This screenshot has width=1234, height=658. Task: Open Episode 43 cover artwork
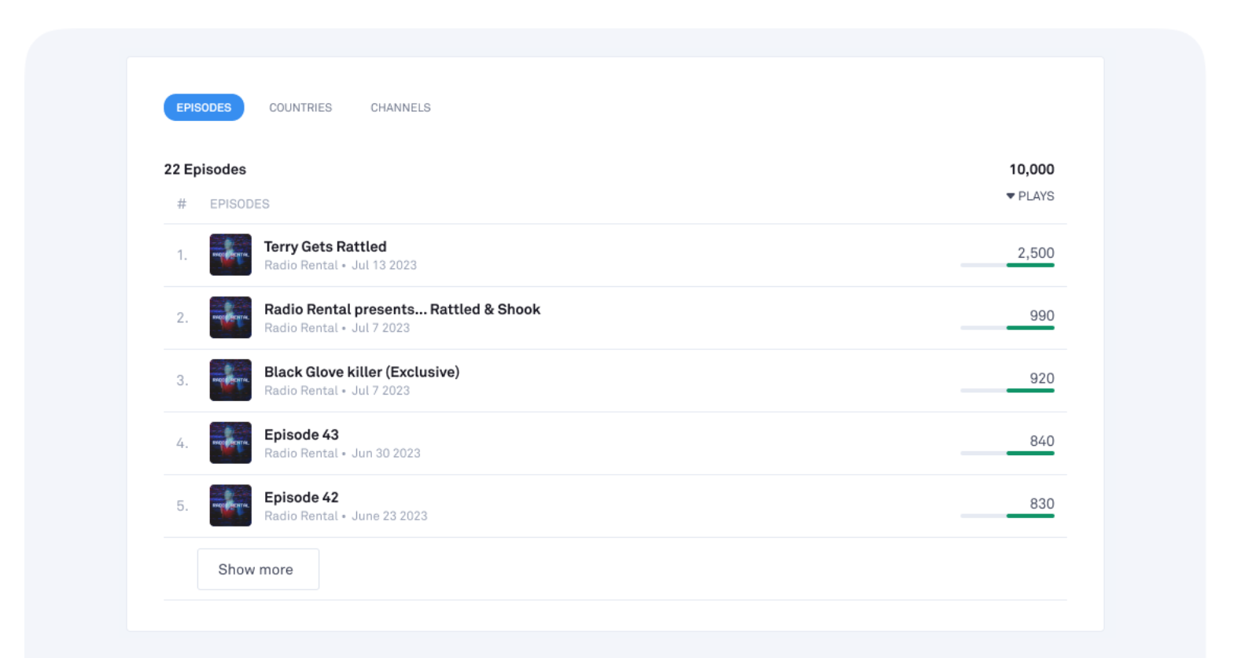pos(230,443)
